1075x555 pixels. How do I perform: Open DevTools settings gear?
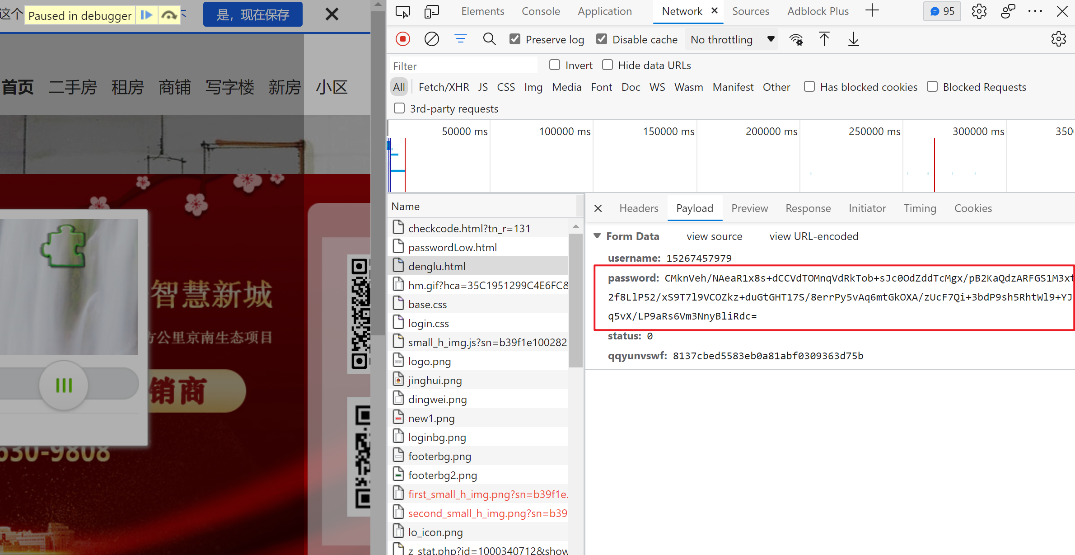tap(979, 11)
